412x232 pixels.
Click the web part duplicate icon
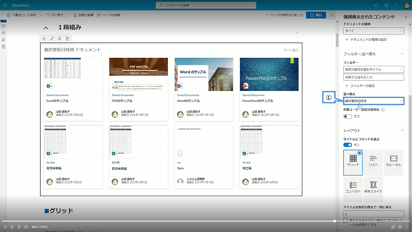pyautogui.click(x=60, y=39)
